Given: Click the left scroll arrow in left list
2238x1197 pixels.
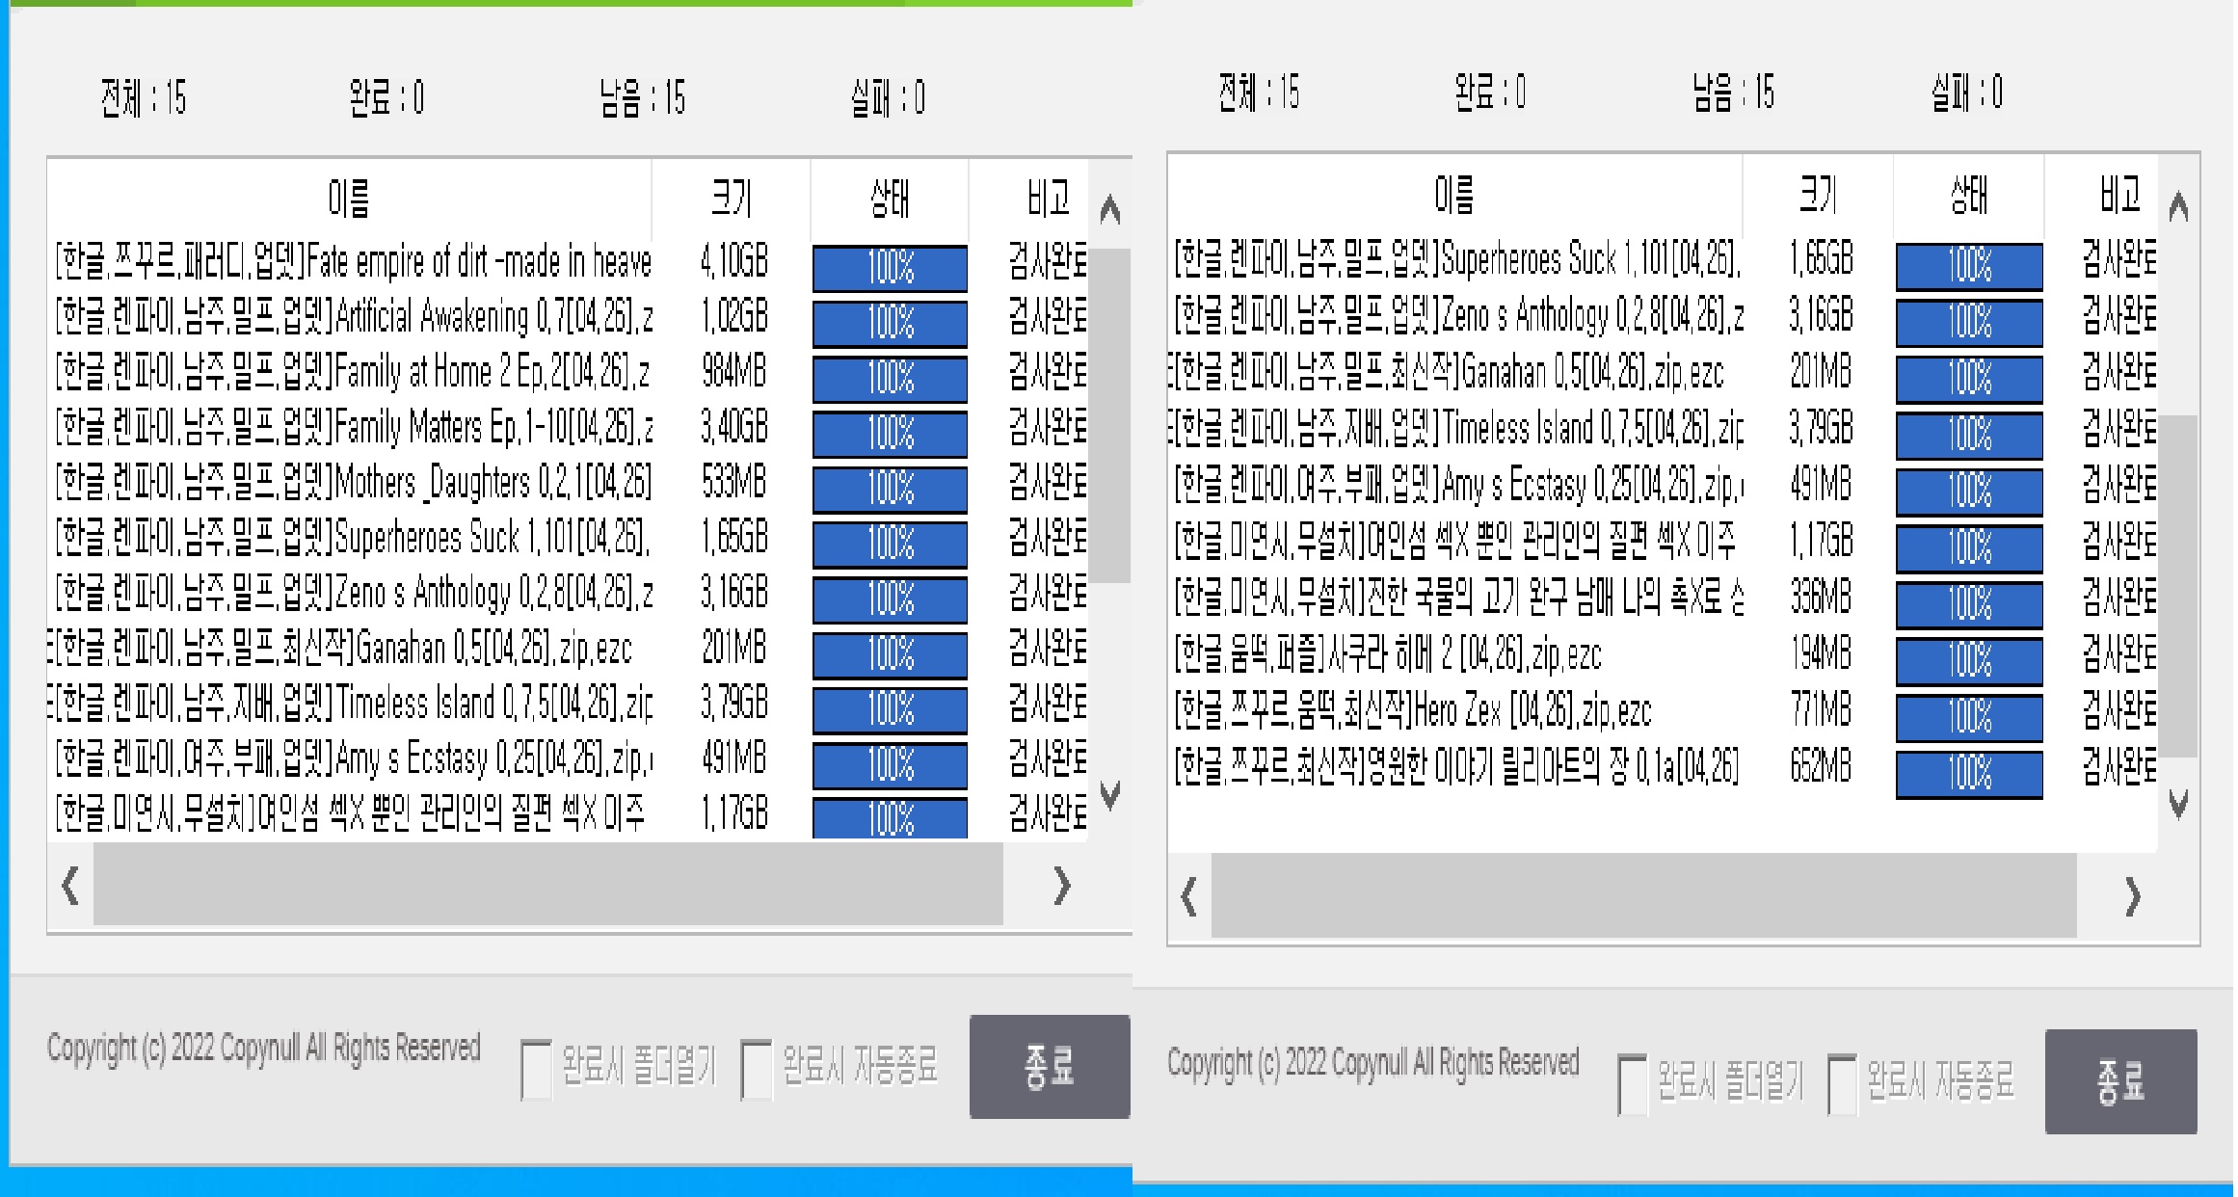Looking at the screenshot, I should click(x=70, y=885).
